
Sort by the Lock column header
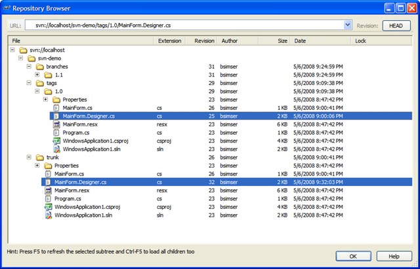click(381, 41)
